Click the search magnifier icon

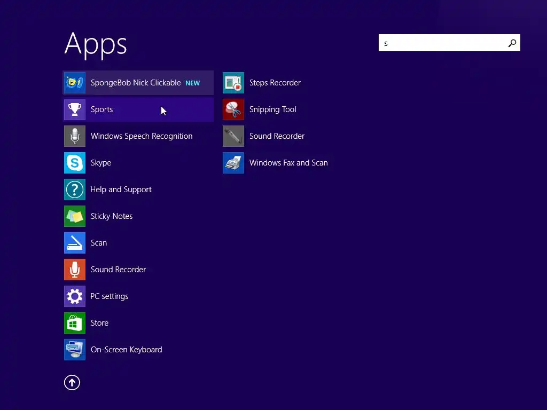point(512,43)
